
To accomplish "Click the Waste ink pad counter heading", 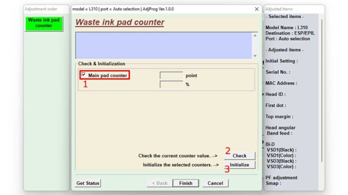I will 120,22.
